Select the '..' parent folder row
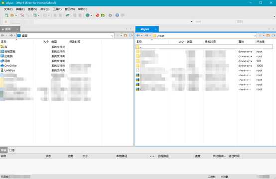 (x=204, y=47)
